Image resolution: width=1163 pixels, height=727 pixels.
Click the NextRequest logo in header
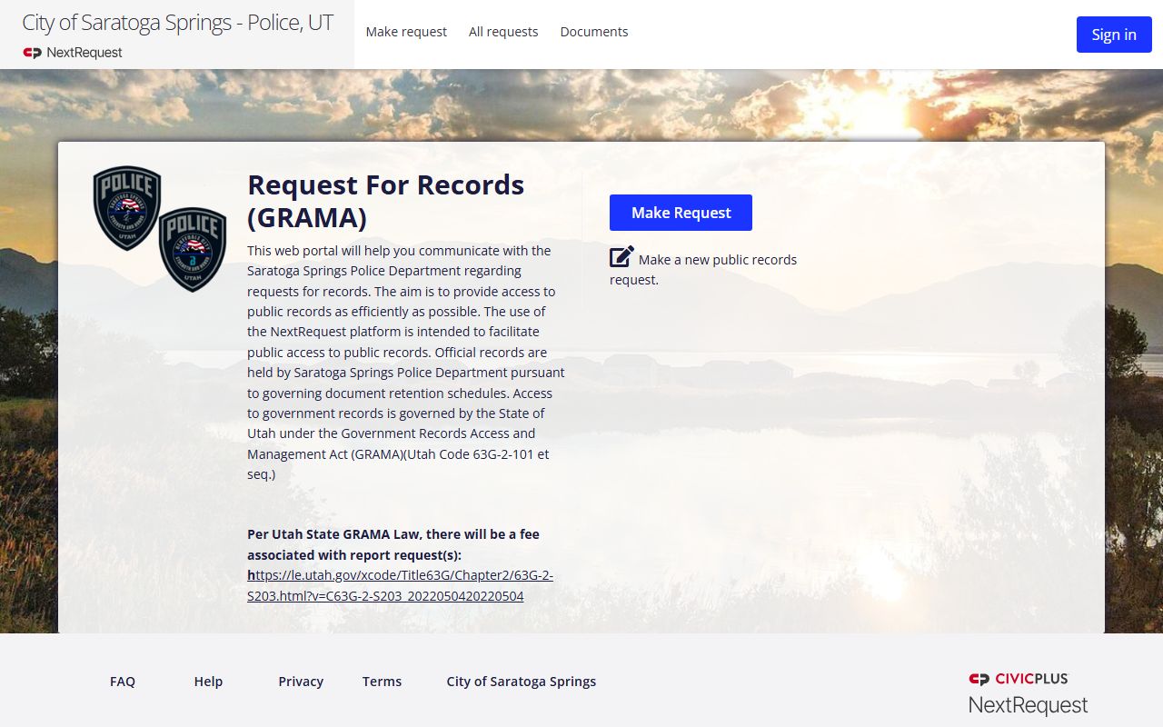click(73, 53)
